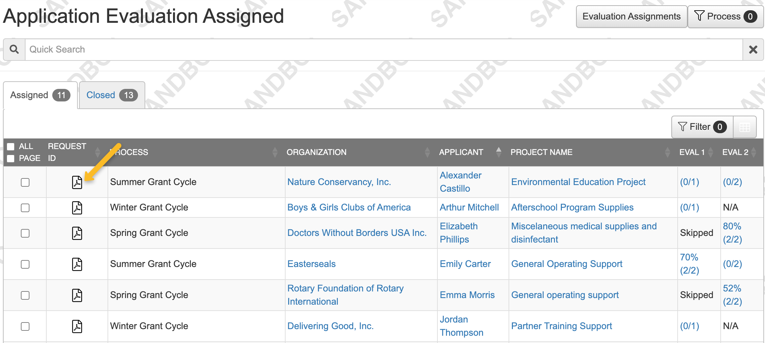This screenshot has height=343, width=765.
Task: Open the PDF for Afterschool Program Supplies row
Action: coord(77,208)
